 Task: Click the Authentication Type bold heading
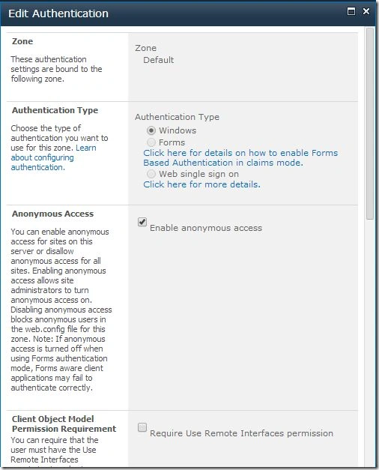click(55, 110)
